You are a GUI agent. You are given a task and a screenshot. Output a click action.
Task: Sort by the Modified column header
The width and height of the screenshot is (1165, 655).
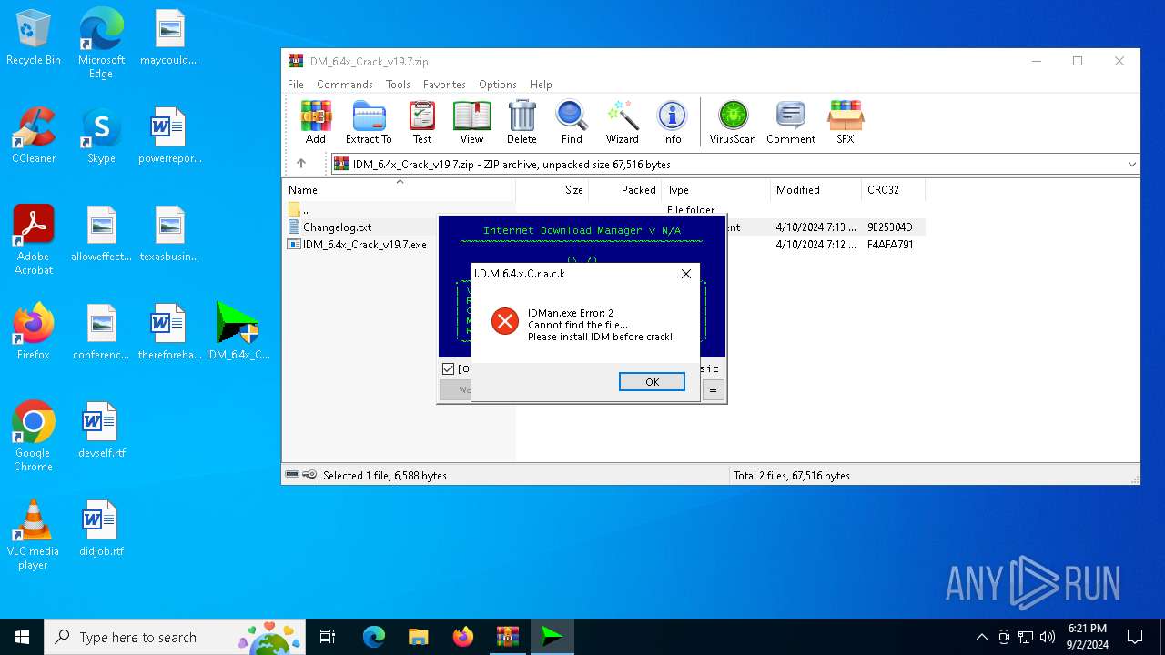click(815, 190)
